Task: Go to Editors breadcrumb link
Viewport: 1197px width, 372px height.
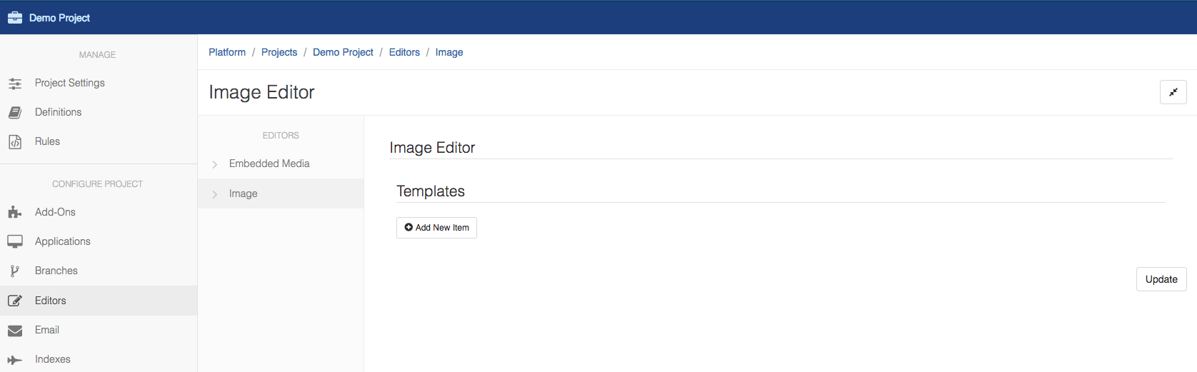Action: click(x=404, y=52)
